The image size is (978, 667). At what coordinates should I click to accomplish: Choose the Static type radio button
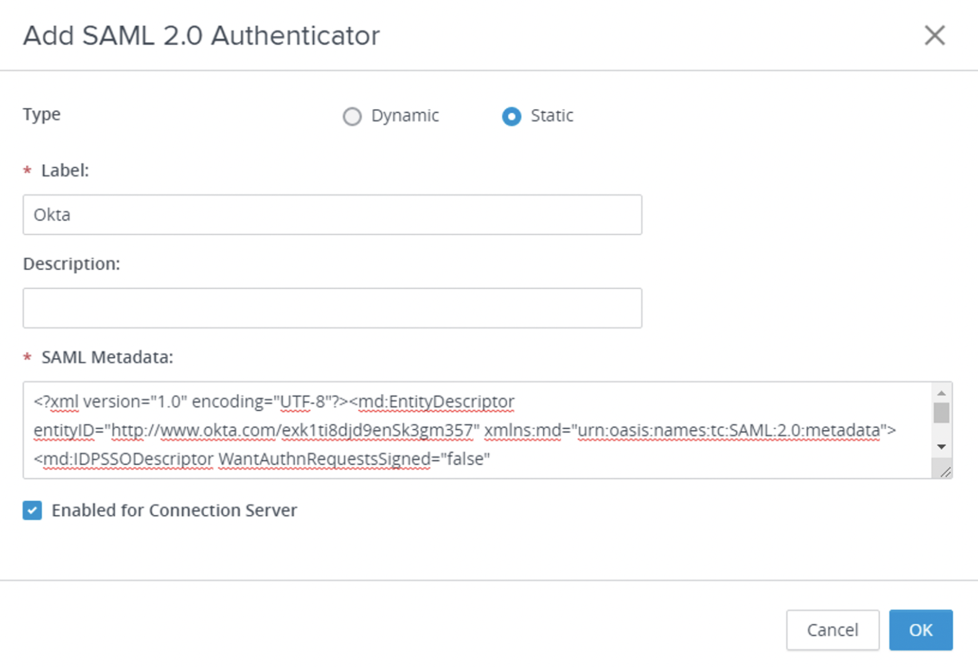[x=511, y=117]
